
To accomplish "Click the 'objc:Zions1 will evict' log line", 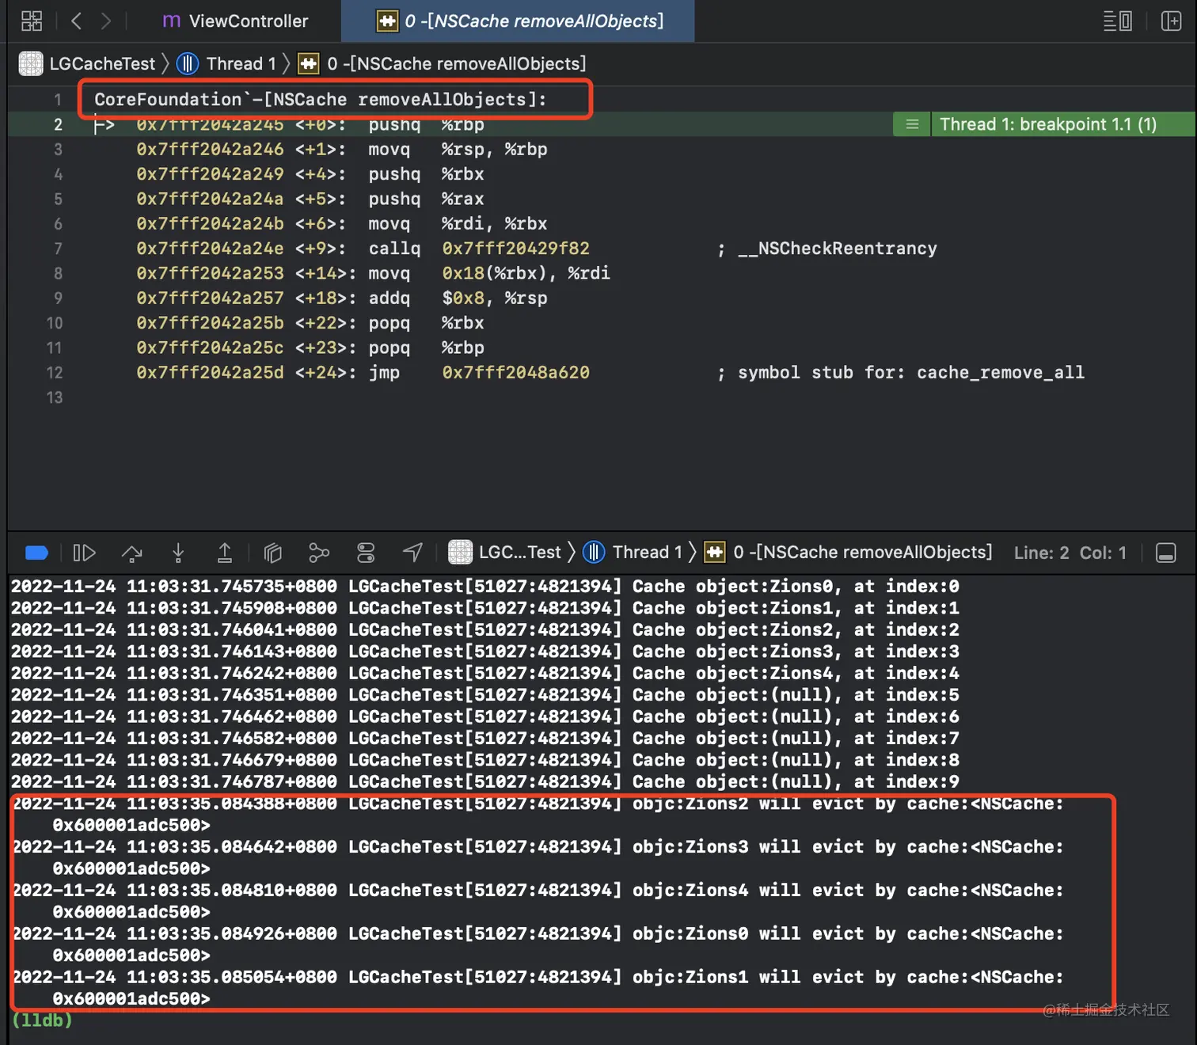I will tap(538, 989).
